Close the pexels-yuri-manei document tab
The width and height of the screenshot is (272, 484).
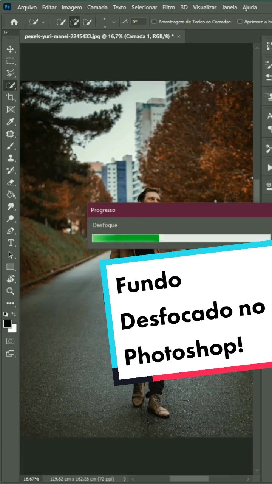pos(179,37)
